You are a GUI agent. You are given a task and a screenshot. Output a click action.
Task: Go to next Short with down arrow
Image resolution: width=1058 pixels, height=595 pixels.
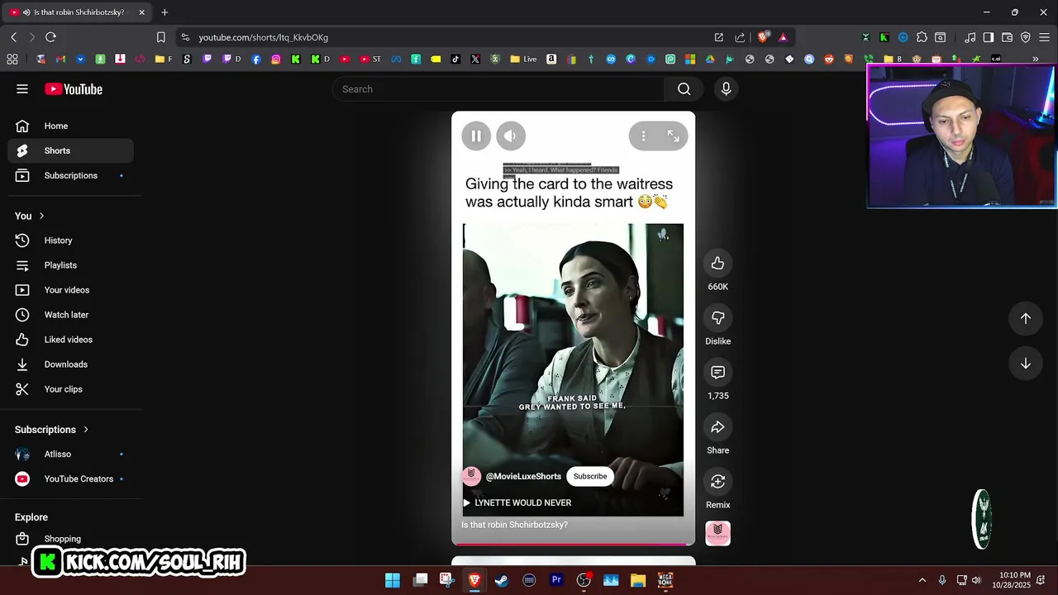click(1025, 364)
